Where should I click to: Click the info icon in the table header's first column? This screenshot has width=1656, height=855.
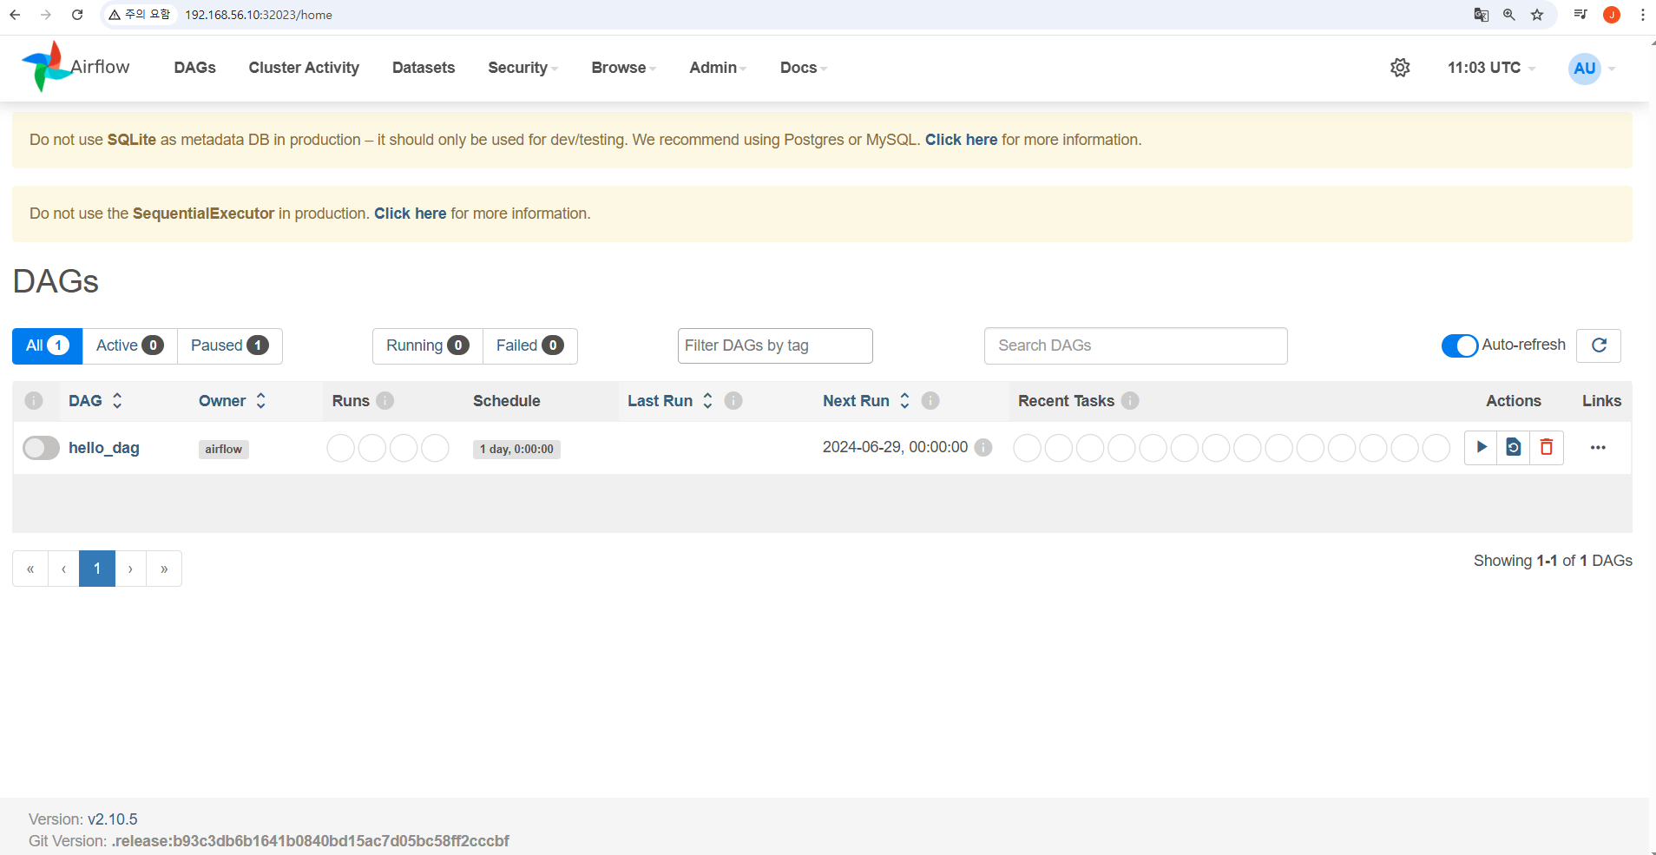point(34,400)
